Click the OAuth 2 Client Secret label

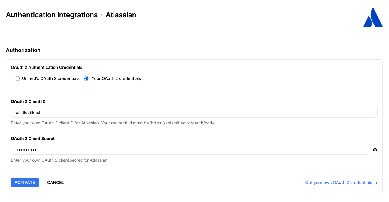click(x=33, y=139)
